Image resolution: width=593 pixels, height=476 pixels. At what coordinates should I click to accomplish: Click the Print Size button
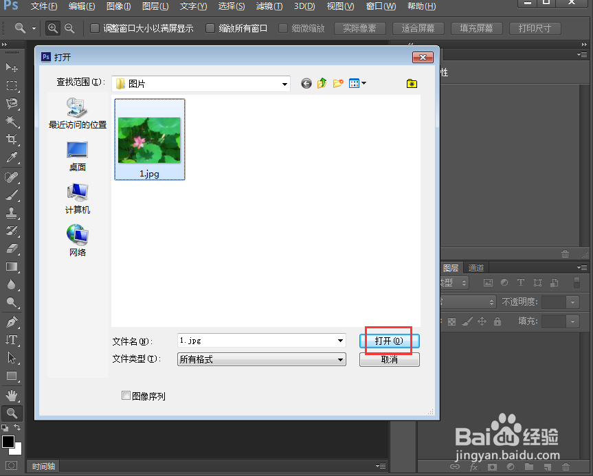(x=535, y=28)
